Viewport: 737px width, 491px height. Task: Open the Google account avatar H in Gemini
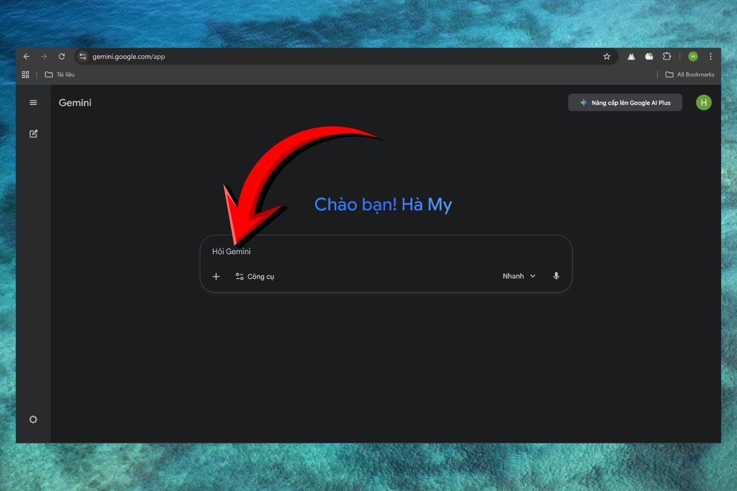click(x=704, y=102)
